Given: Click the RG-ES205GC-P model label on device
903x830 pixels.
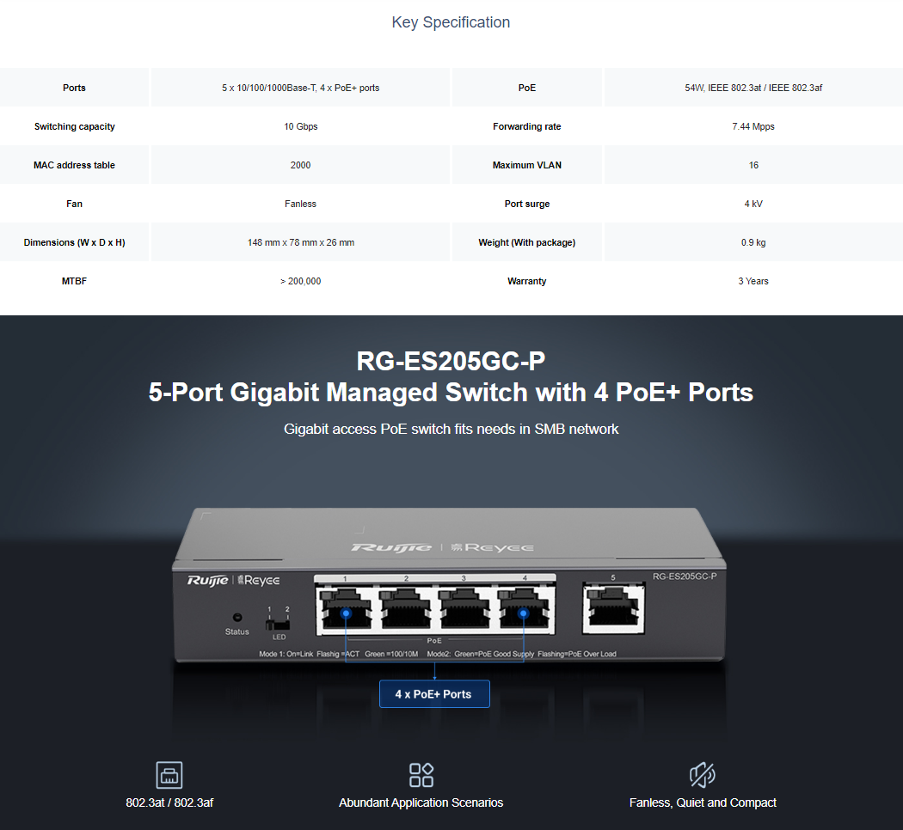Looking at the screenshot, I should [x=685, y=577].
